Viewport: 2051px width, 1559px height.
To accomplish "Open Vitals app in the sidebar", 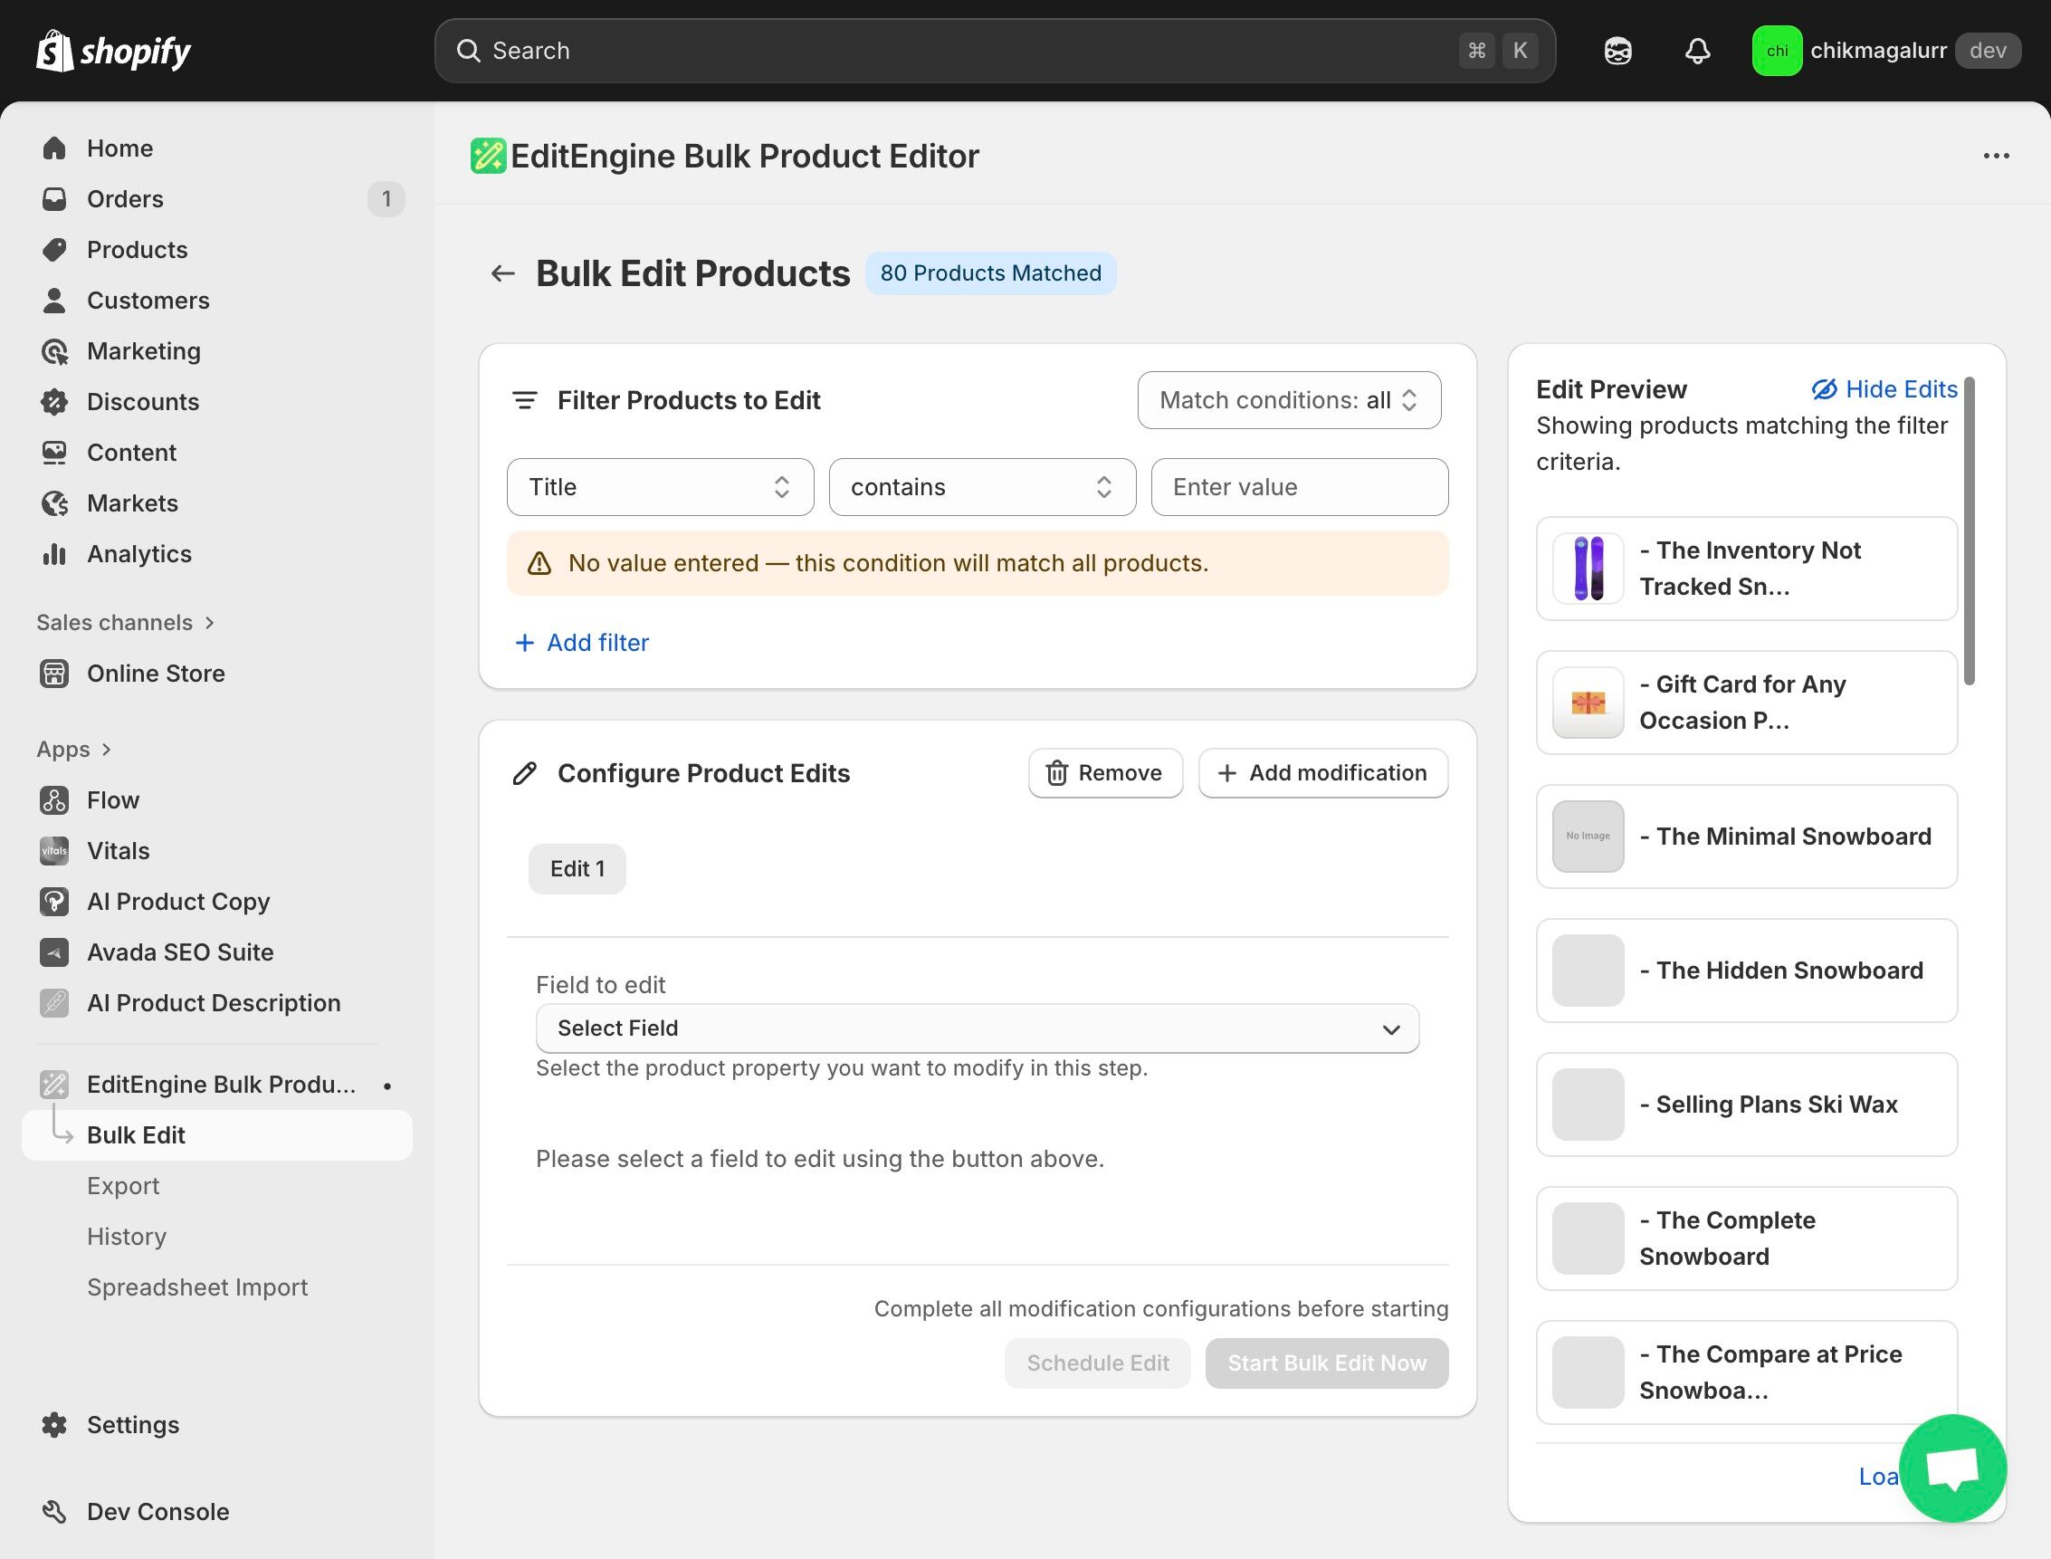I will 118,851.
